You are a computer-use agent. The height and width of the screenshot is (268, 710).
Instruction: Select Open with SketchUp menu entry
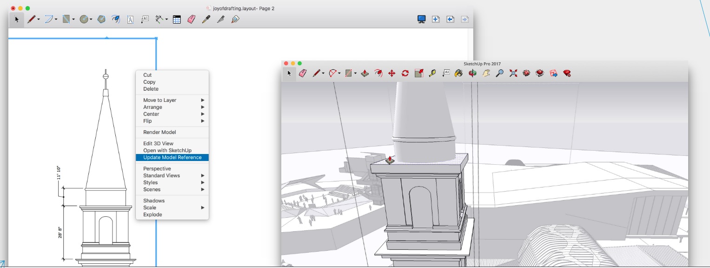coord(167,150)
